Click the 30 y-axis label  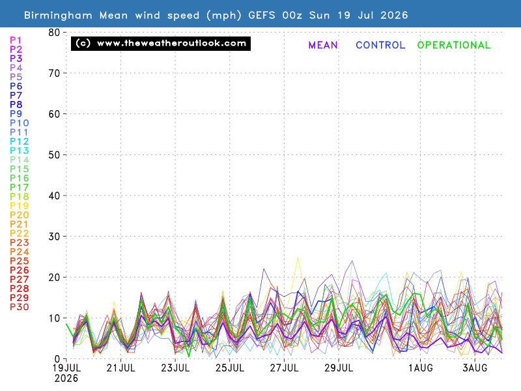pyautogui.click(x=54, y=237)
